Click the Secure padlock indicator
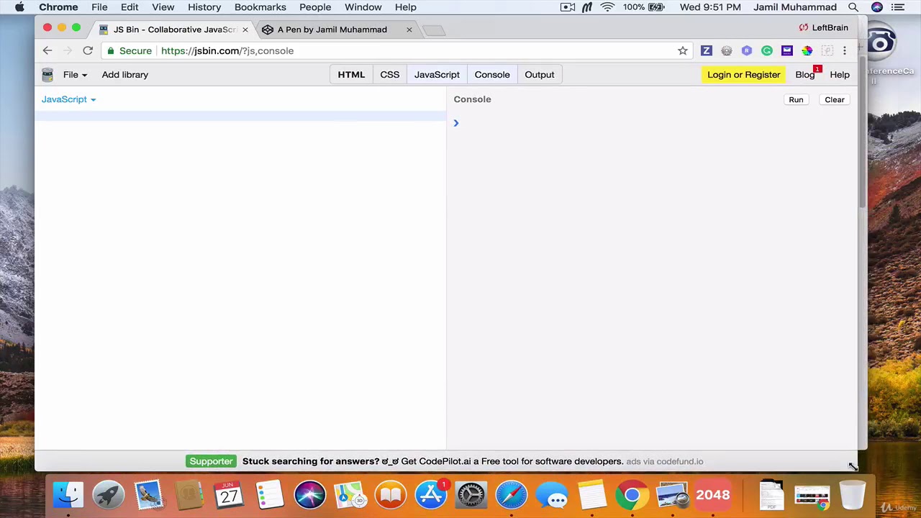 130,50
